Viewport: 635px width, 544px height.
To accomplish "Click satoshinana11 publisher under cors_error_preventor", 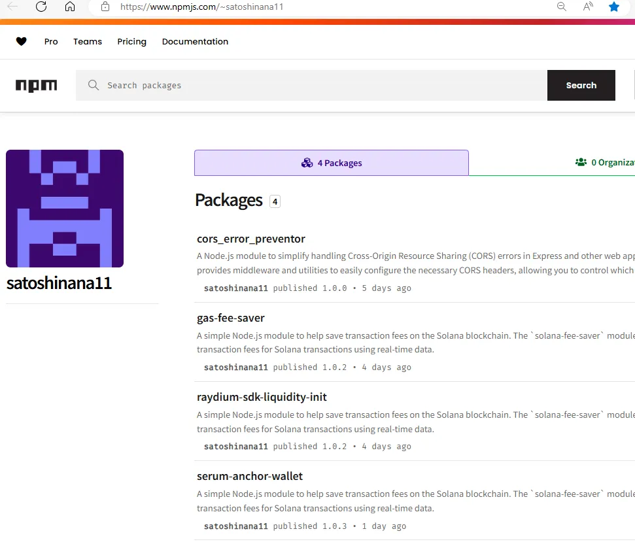I will point(235,288).
